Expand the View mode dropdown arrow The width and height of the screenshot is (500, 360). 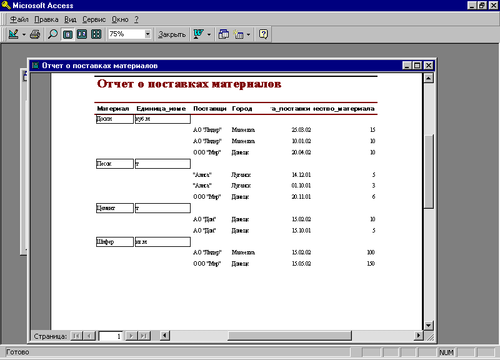click(x=24, y=34)
